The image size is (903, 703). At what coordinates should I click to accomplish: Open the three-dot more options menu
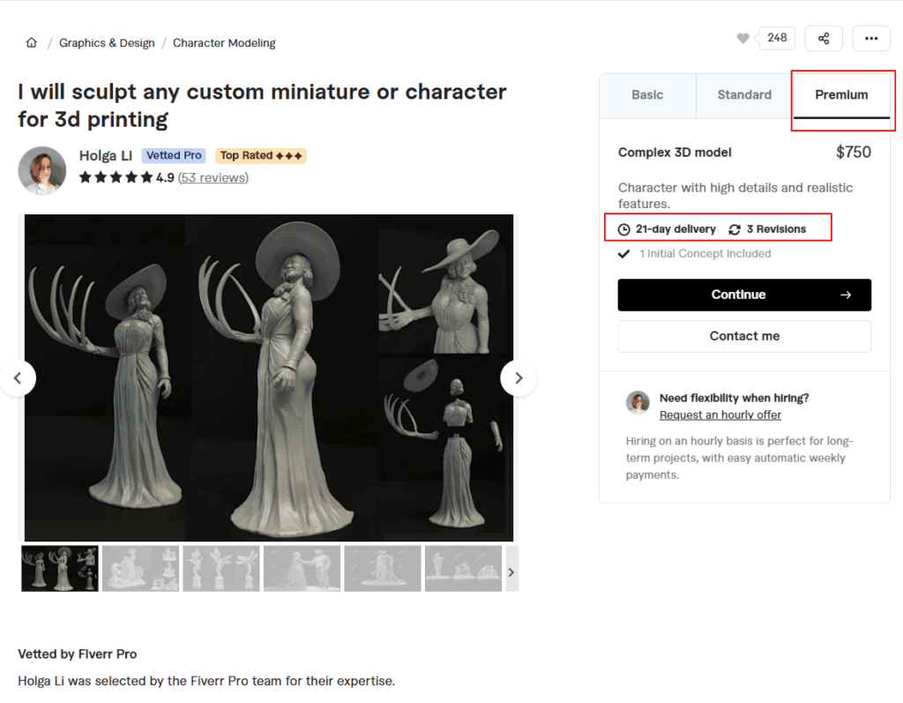[x=871, y=38]
